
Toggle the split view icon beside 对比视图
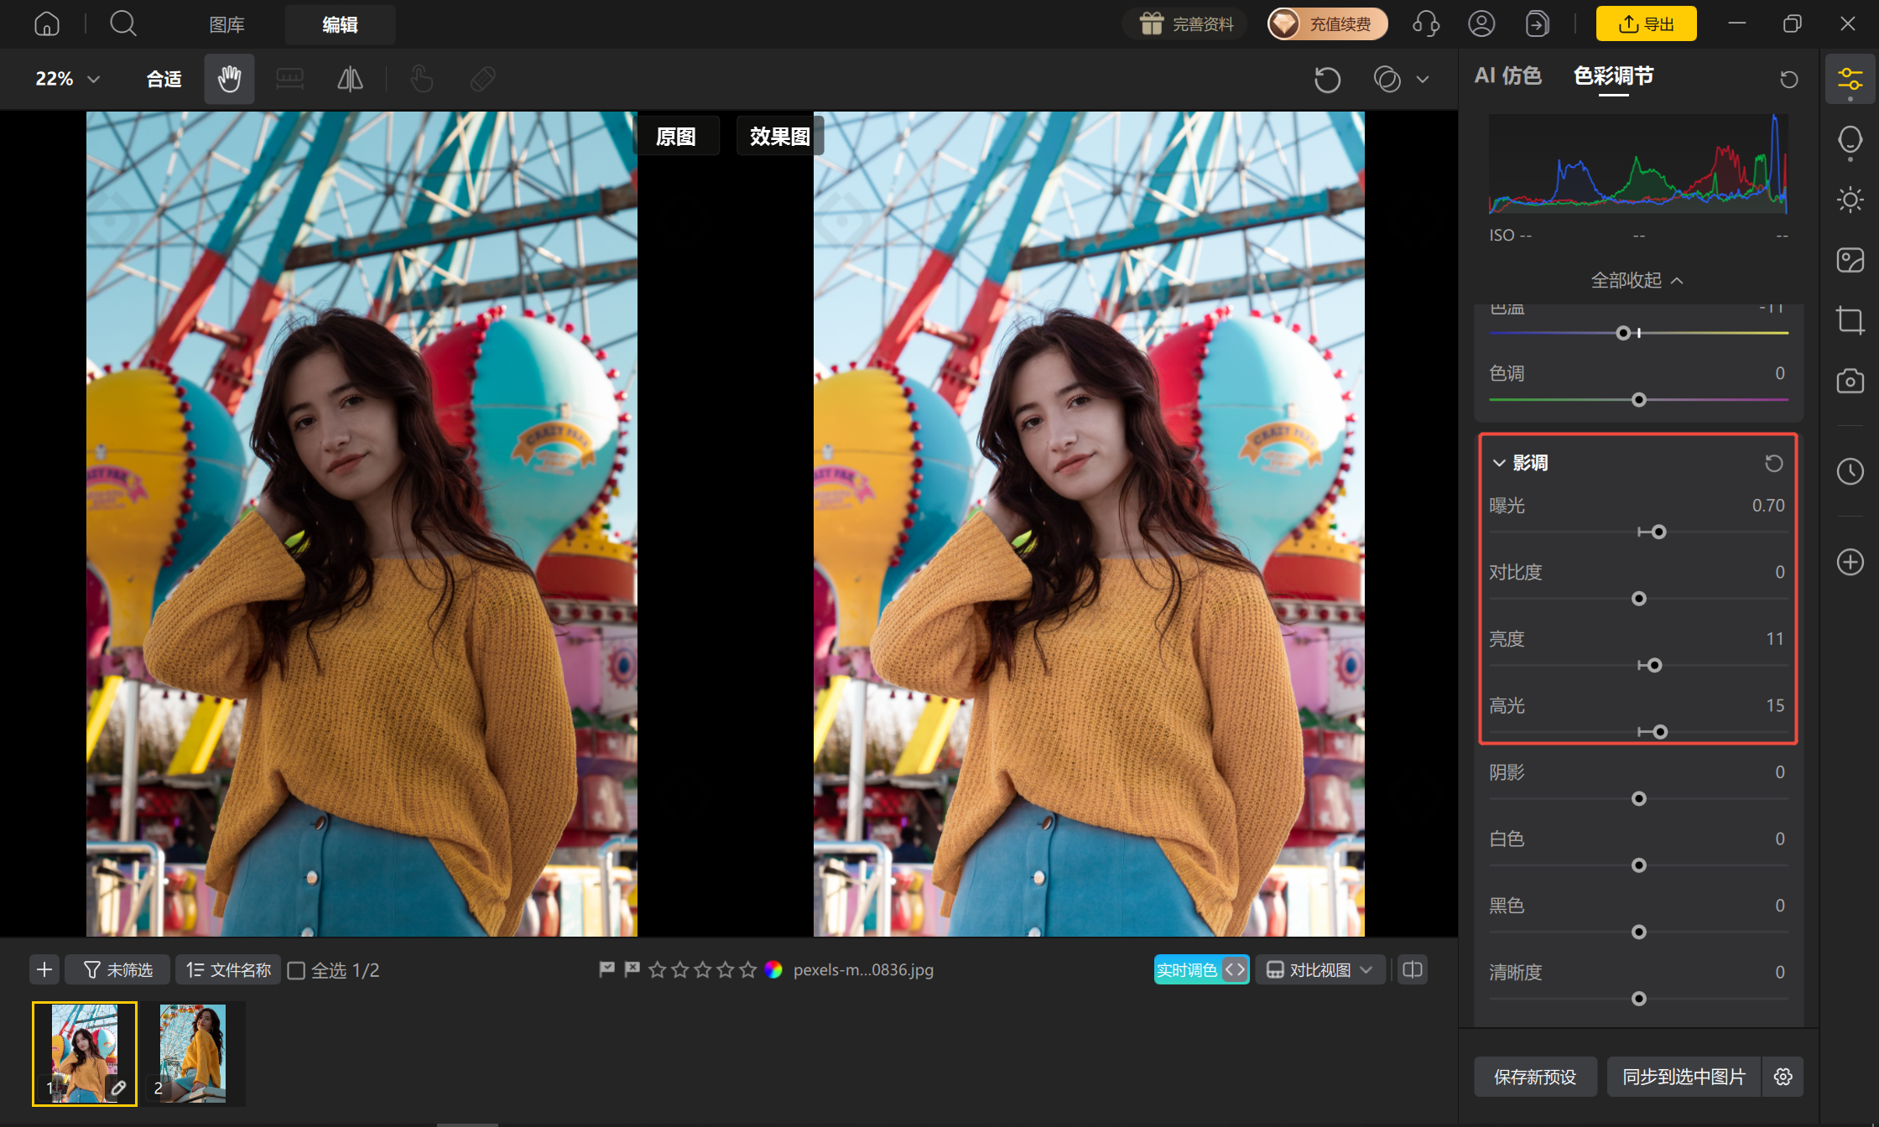pyautogui.click(x=1413, y=970)
